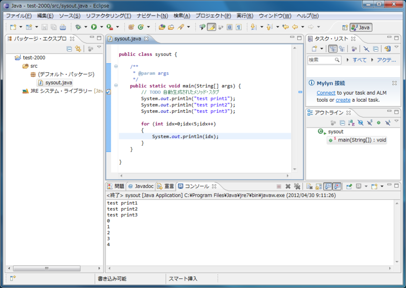The width and height of the screenshot is (406, 288).
Task: Toggle Show Whitespace Characters pilcrow button
Action: coord(239,27)
